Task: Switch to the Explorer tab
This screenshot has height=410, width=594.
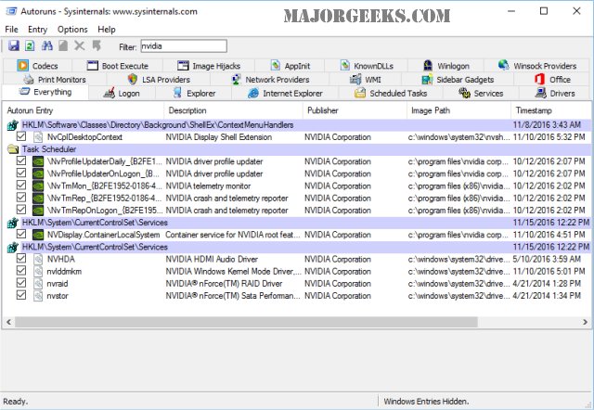Action: coord(194,93)
